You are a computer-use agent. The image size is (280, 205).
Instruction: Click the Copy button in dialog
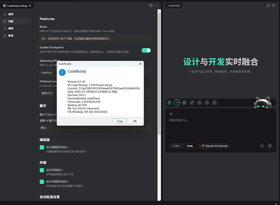click(x=120, y=121)
